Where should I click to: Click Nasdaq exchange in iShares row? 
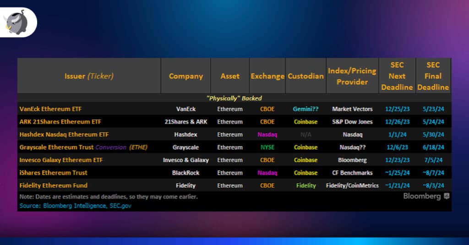pyautogui.click(x=267, y=173)
